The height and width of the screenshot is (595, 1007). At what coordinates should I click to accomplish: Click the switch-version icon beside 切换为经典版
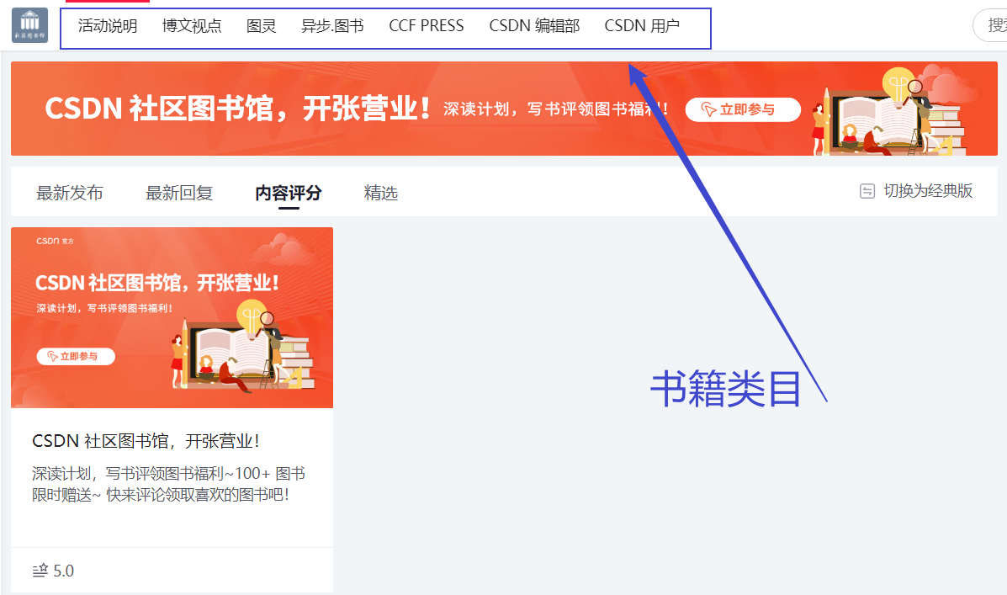click(867, 191)
